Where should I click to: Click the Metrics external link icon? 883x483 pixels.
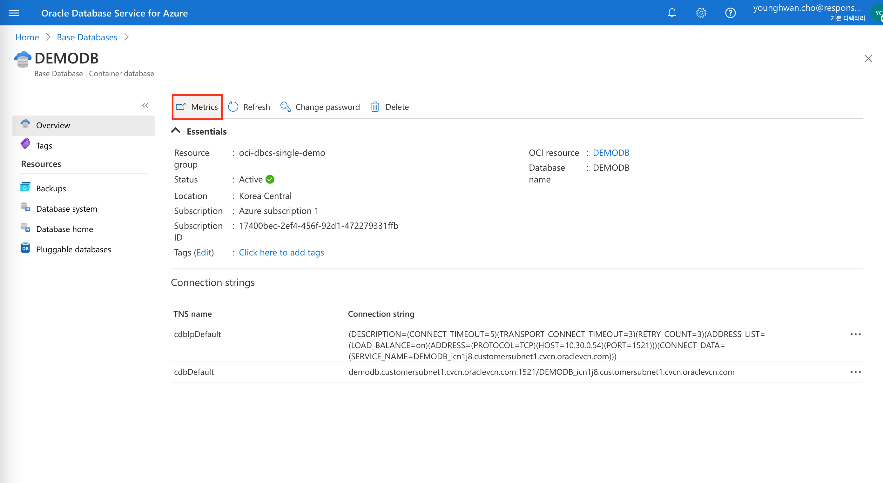[x=181, y=107]
